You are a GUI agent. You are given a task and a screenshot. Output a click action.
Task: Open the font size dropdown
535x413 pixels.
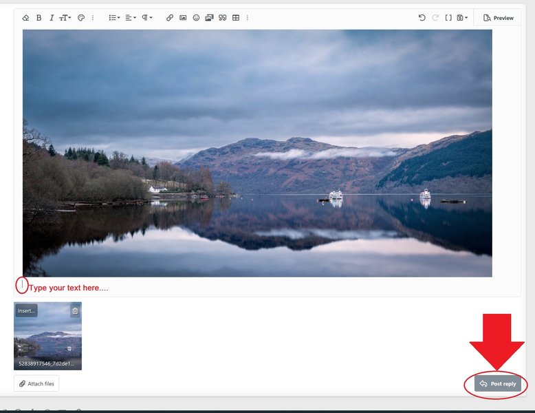pyautogui.click(x=65, y=18)
